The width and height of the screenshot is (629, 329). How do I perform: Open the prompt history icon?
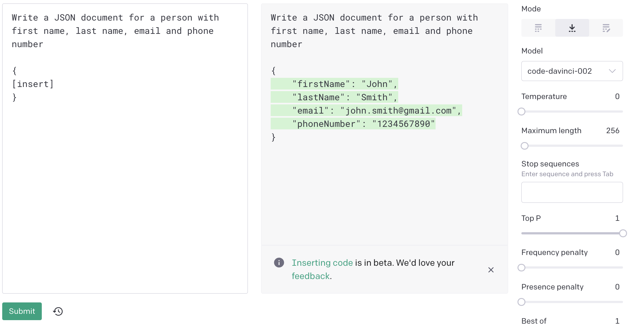(58, 311)
